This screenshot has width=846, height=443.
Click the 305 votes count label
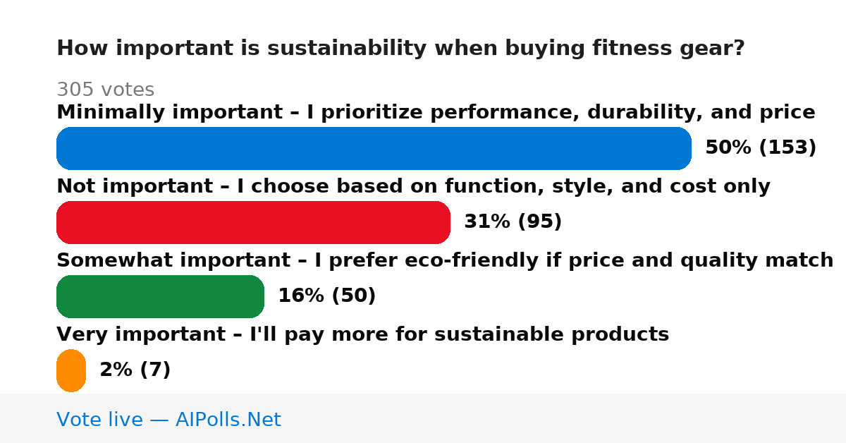[105, 90]
